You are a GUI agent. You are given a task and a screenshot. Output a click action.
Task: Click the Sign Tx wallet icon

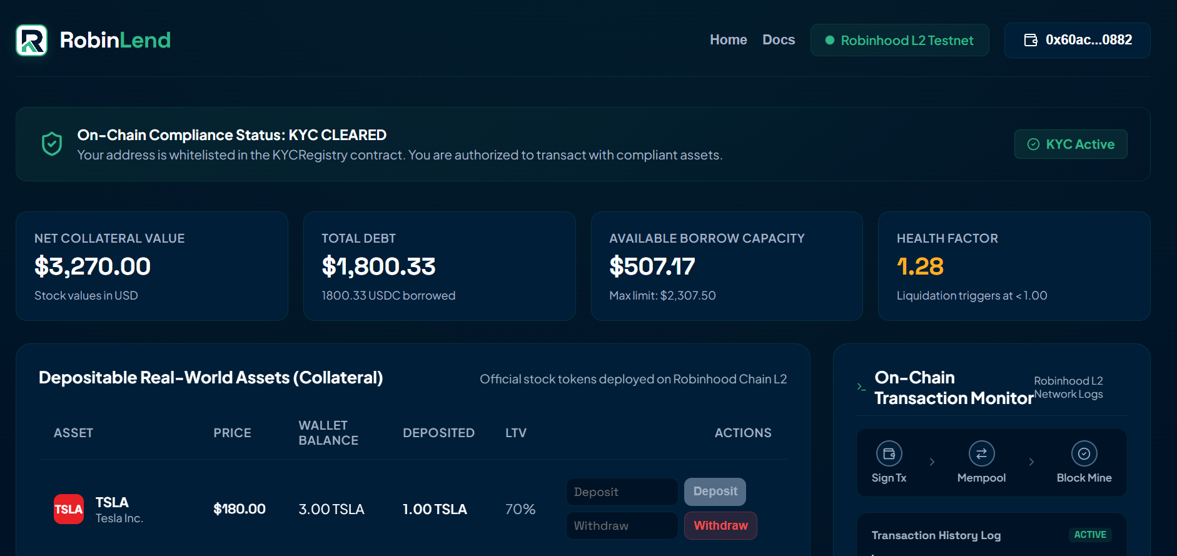tap(889, 453)
